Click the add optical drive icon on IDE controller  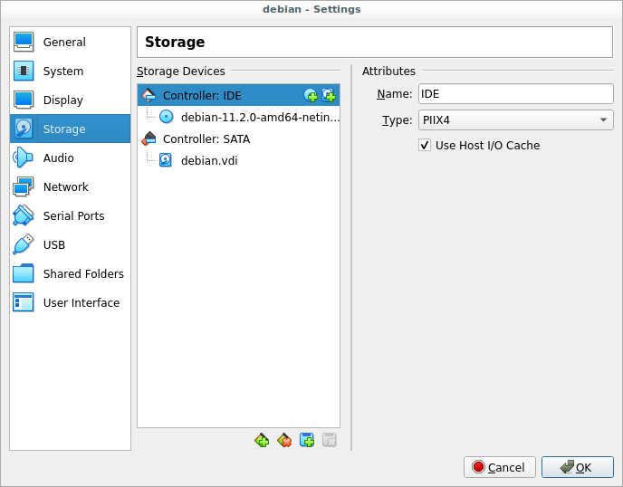pyautogui.click(x=311, y=95)
